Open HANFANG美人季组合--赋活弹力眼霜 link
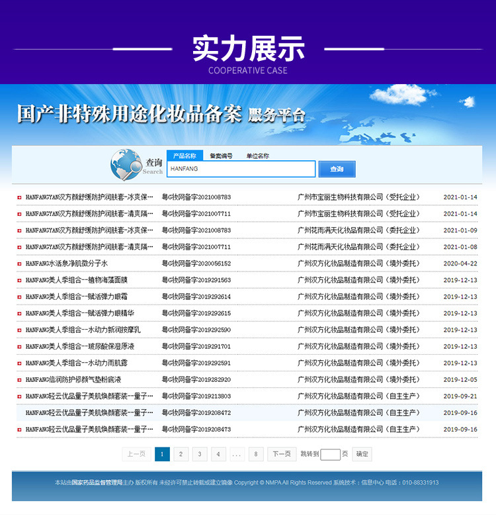The height and width of the screenshot is (515, 496). point(77,297)
